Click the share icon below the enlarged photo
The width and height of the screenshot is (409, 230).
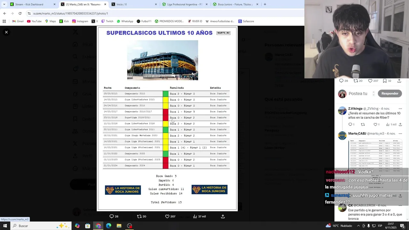click(223, 216)
